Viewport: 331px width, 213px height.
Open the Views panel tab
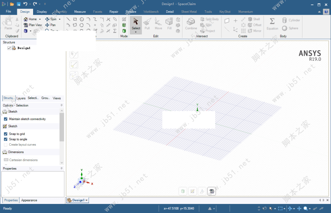pyautogui.click(x=57, y=98)
